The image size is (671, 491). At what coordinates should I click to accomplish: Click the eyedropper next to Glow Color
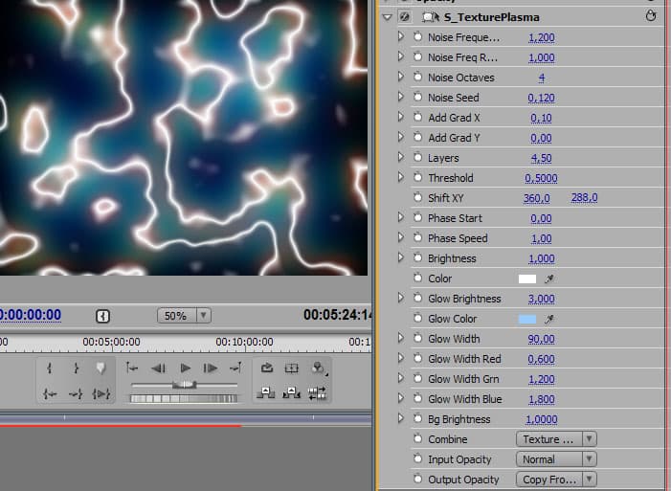pyautogui.click(x=550, y=319)
